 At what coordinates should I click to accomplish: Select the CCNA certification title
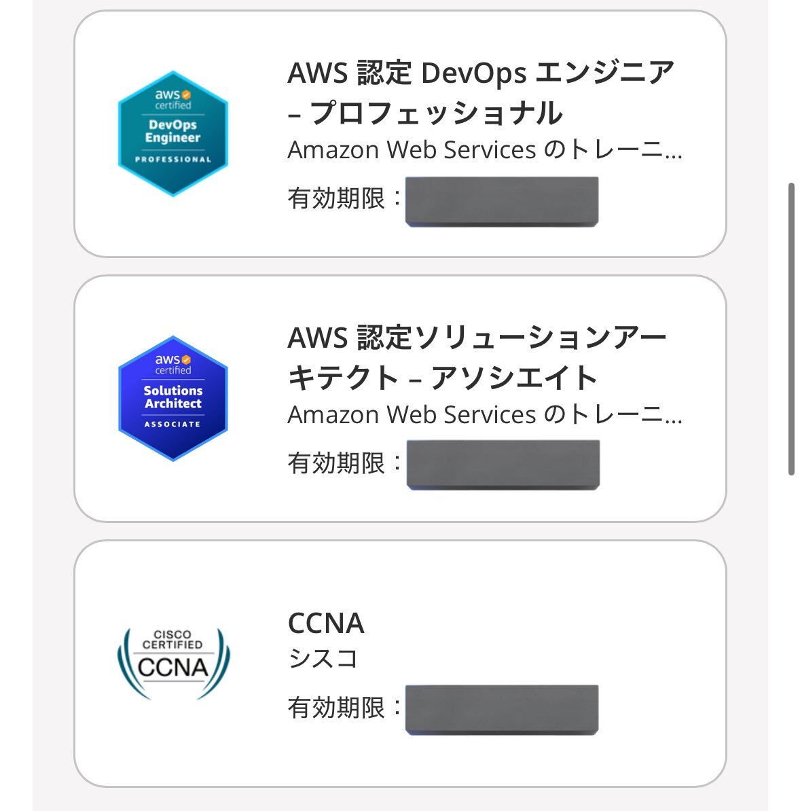[x=326, y=624]
